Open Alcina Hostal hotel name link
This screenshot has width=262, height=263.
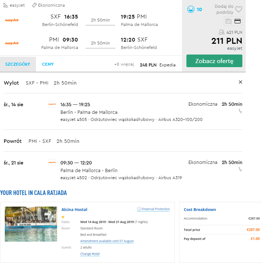(x=74, y=210)
